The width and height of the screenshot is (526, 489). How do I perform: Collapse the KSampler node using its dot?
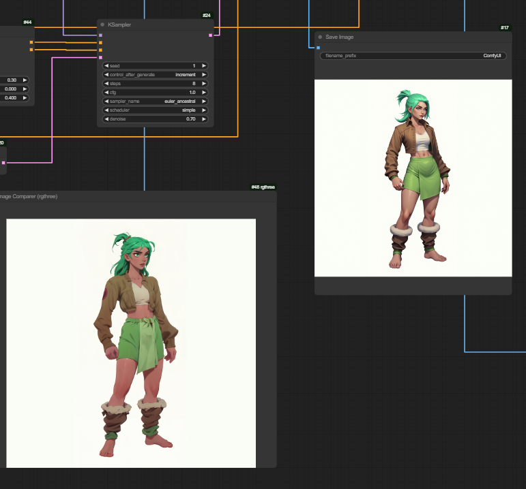pyautogui.click(x=102, y=25)
